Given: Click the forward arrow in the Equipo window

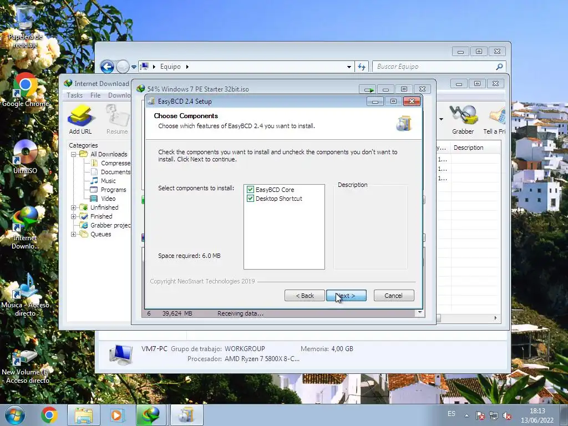Looking at the screenshot, I should click(x=123, y=67).
